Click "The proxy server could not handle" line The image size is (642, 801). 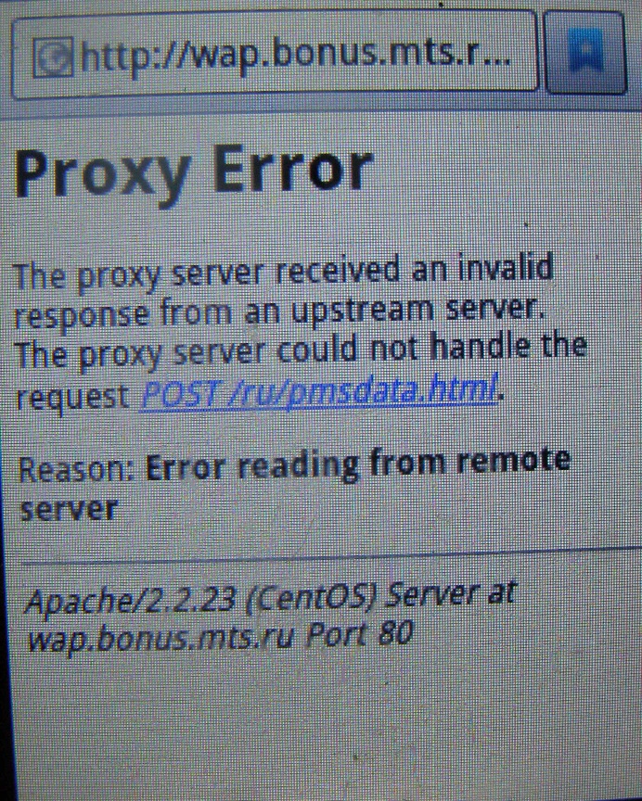[x=301, y=351]
